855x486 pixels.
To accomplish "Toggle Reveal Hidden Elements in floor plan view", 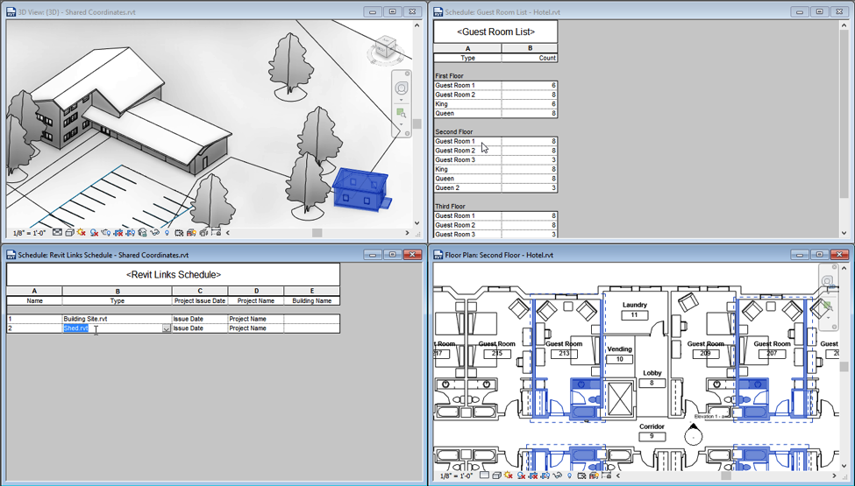I will tap(570, 475).
